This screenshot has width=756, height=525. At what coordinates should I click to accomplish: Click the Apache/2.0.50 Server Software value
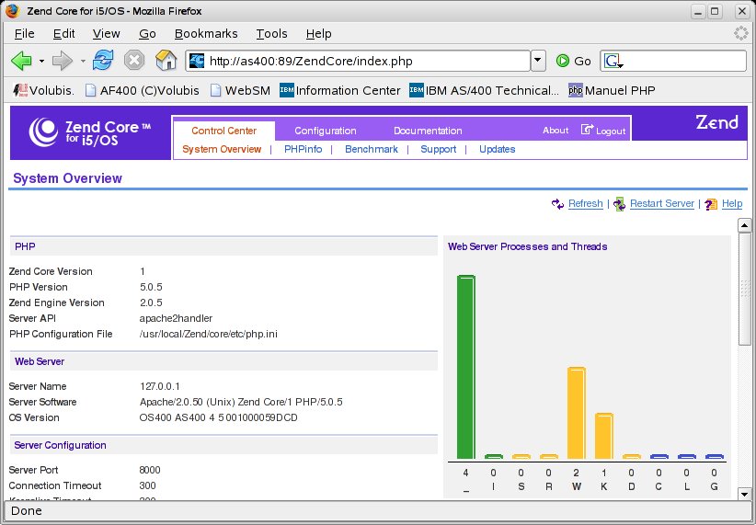click(x=241, y=402)
